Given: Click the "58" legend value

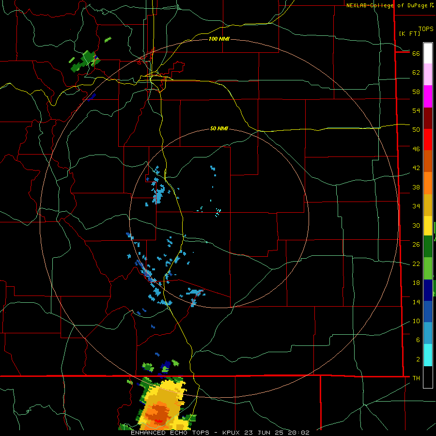Looking at the screenshot, I should pyautogui.click(x=416, y=92).
